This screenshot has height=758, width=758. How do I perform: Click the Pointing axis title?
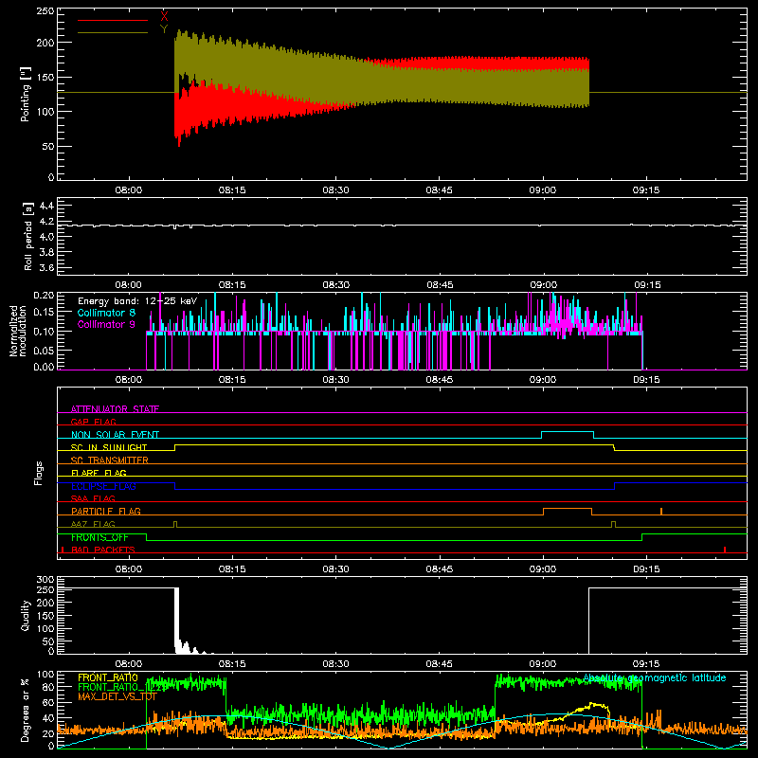(26, 94)
